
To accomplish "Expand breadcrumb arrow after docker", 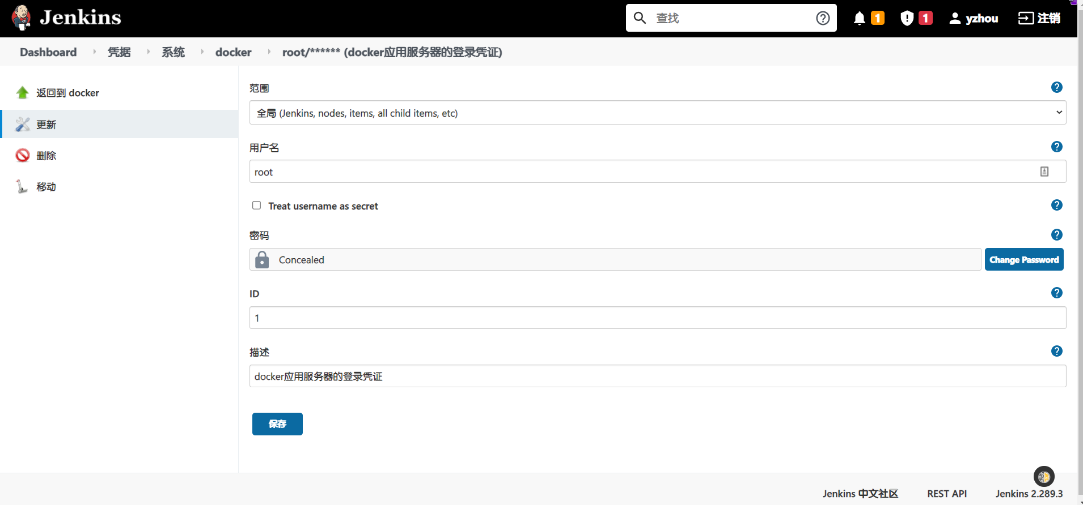I will pyautogui.click(x=269, y=52).
